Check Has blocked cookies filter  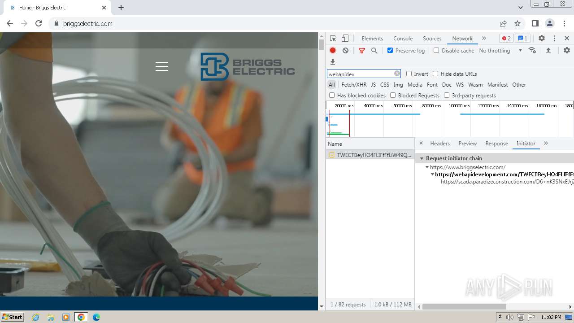332,95
